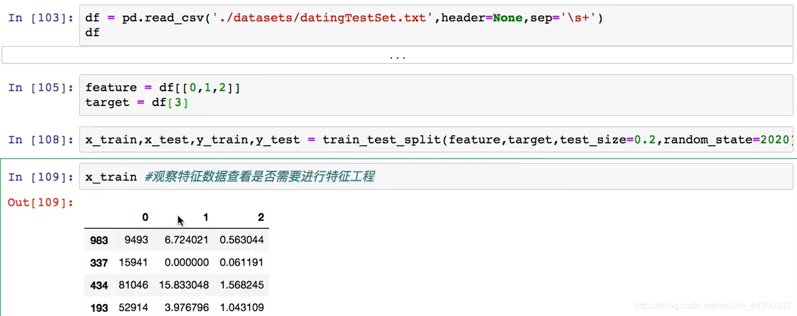
Task: Click cell value 81046
Action: click(x=133, y=285)
